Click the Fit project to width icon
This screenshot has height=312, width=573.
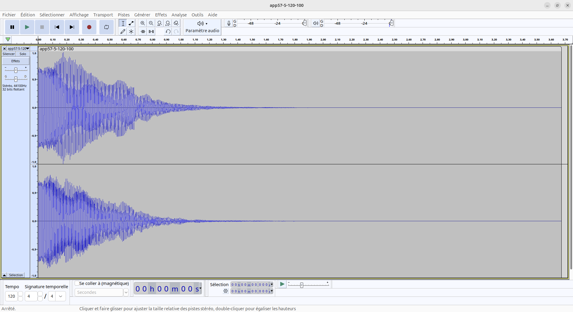(168, 23)
